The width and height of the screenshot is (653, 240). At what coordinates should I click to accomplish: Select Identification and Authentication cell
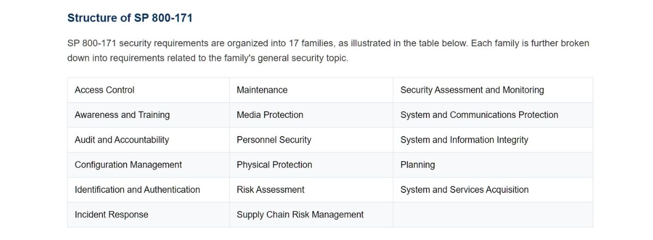[148, 189]
